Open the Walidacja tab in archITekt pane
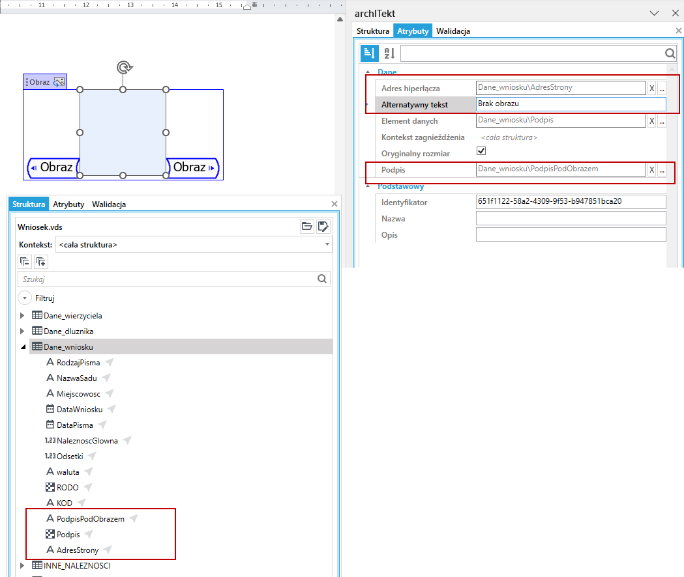Screen dimensions: 684x577 [x=453, y=31]
